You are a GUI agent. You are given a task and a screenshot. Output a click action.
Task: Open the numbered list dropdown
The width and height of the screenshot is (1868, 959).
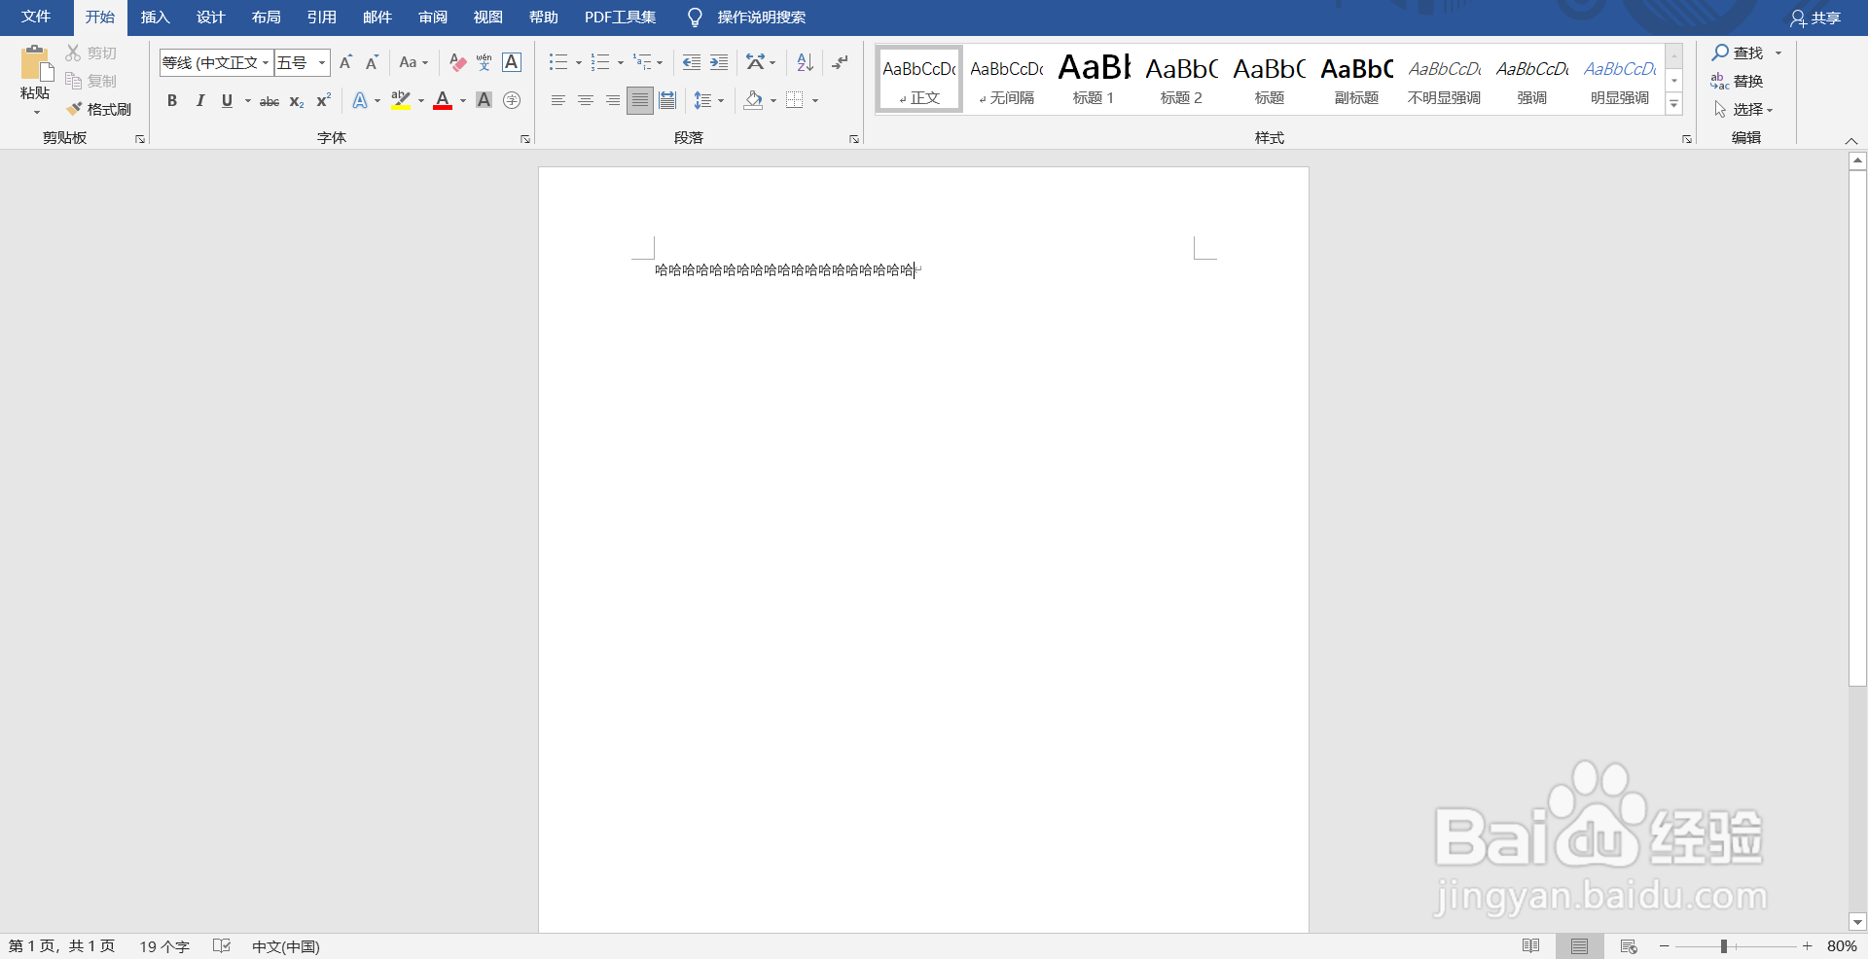pyautogui.click(x=621, y=63)
